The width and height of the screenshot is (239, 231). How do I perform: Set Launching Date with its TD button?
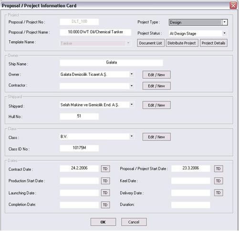105,193
